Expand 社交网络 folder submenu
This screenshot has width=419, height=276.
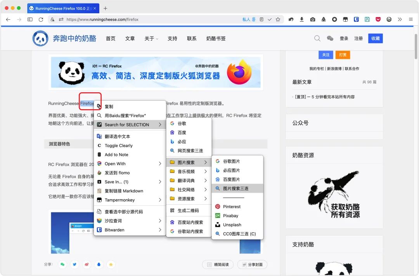coord(189,190)
